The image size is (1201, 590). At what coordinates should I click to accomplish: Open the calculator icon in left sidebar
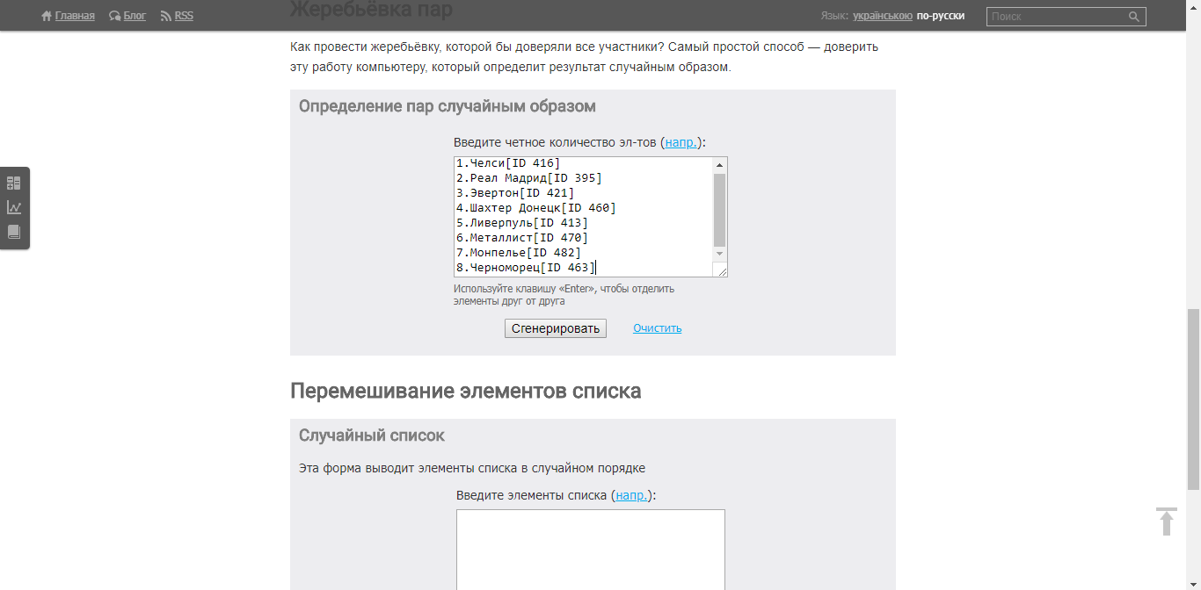(x=14, y=183)
